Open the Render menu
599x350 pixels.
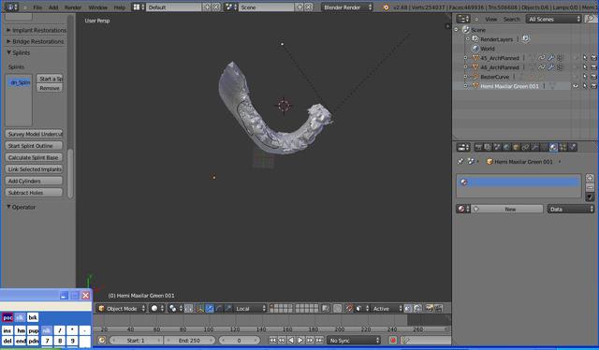point(73,7)
